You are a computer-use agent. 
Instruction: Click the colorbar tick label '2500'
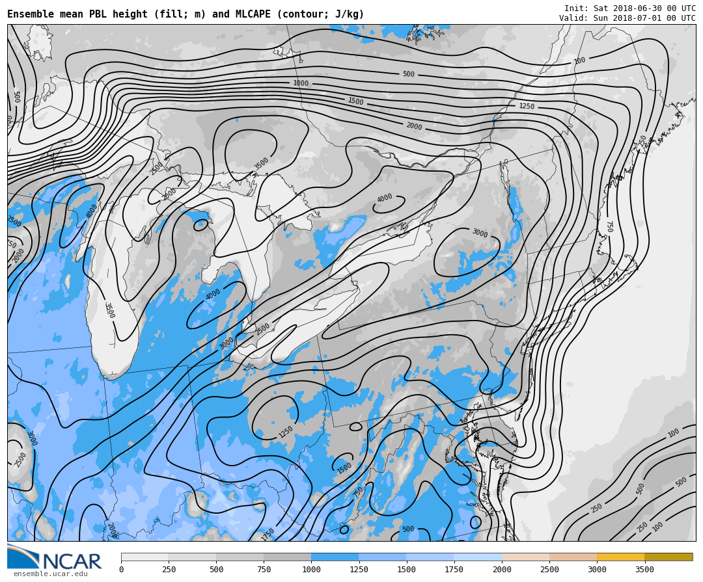[549, 570]
